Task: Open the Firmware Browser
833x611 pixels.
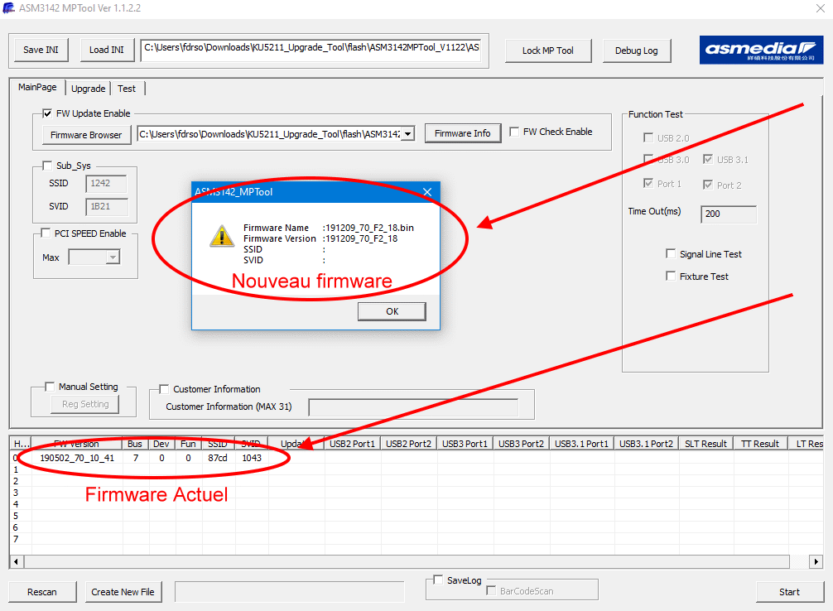Action: pyautogui.click(x=86, y=135)
